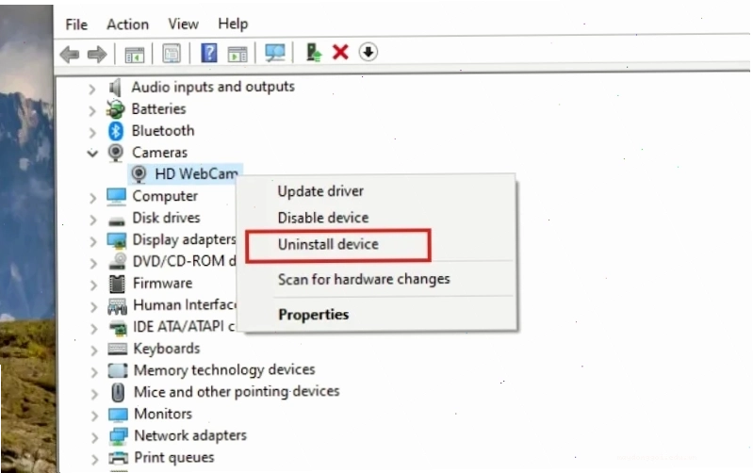
Task: Open the View menu
Action: [183, 24]
